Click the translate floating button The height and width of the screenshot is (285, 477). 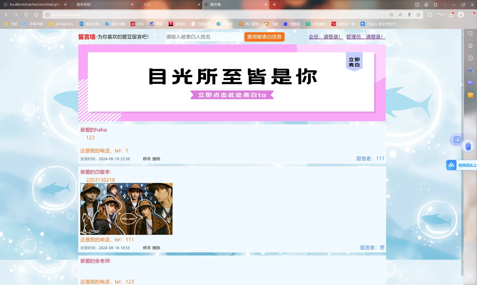coord(457,140)
